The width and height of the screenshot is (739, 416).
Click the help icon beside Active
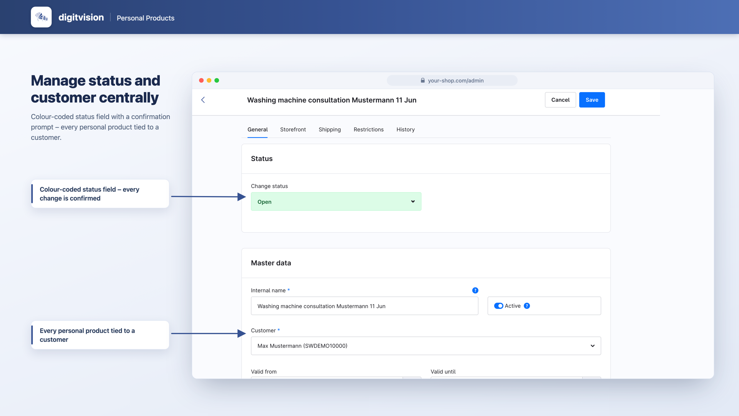click(527, 306)
